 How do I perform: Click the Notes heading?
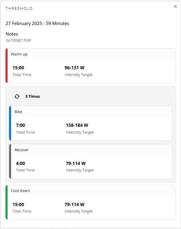(12, 34)
